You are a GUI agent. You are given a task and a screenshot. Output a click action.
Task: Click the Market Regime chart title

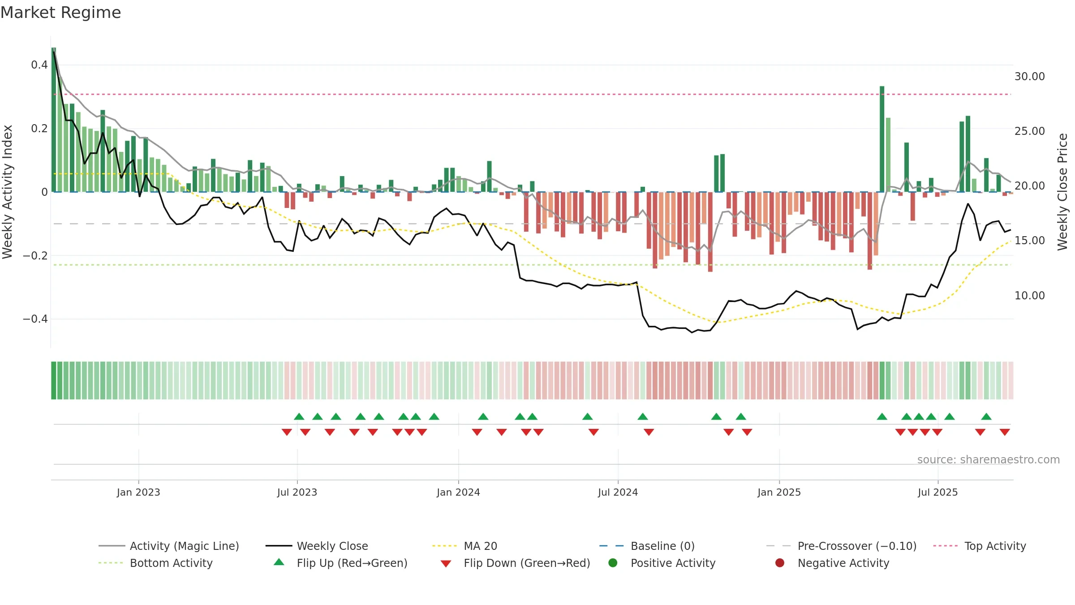(60, 13)
